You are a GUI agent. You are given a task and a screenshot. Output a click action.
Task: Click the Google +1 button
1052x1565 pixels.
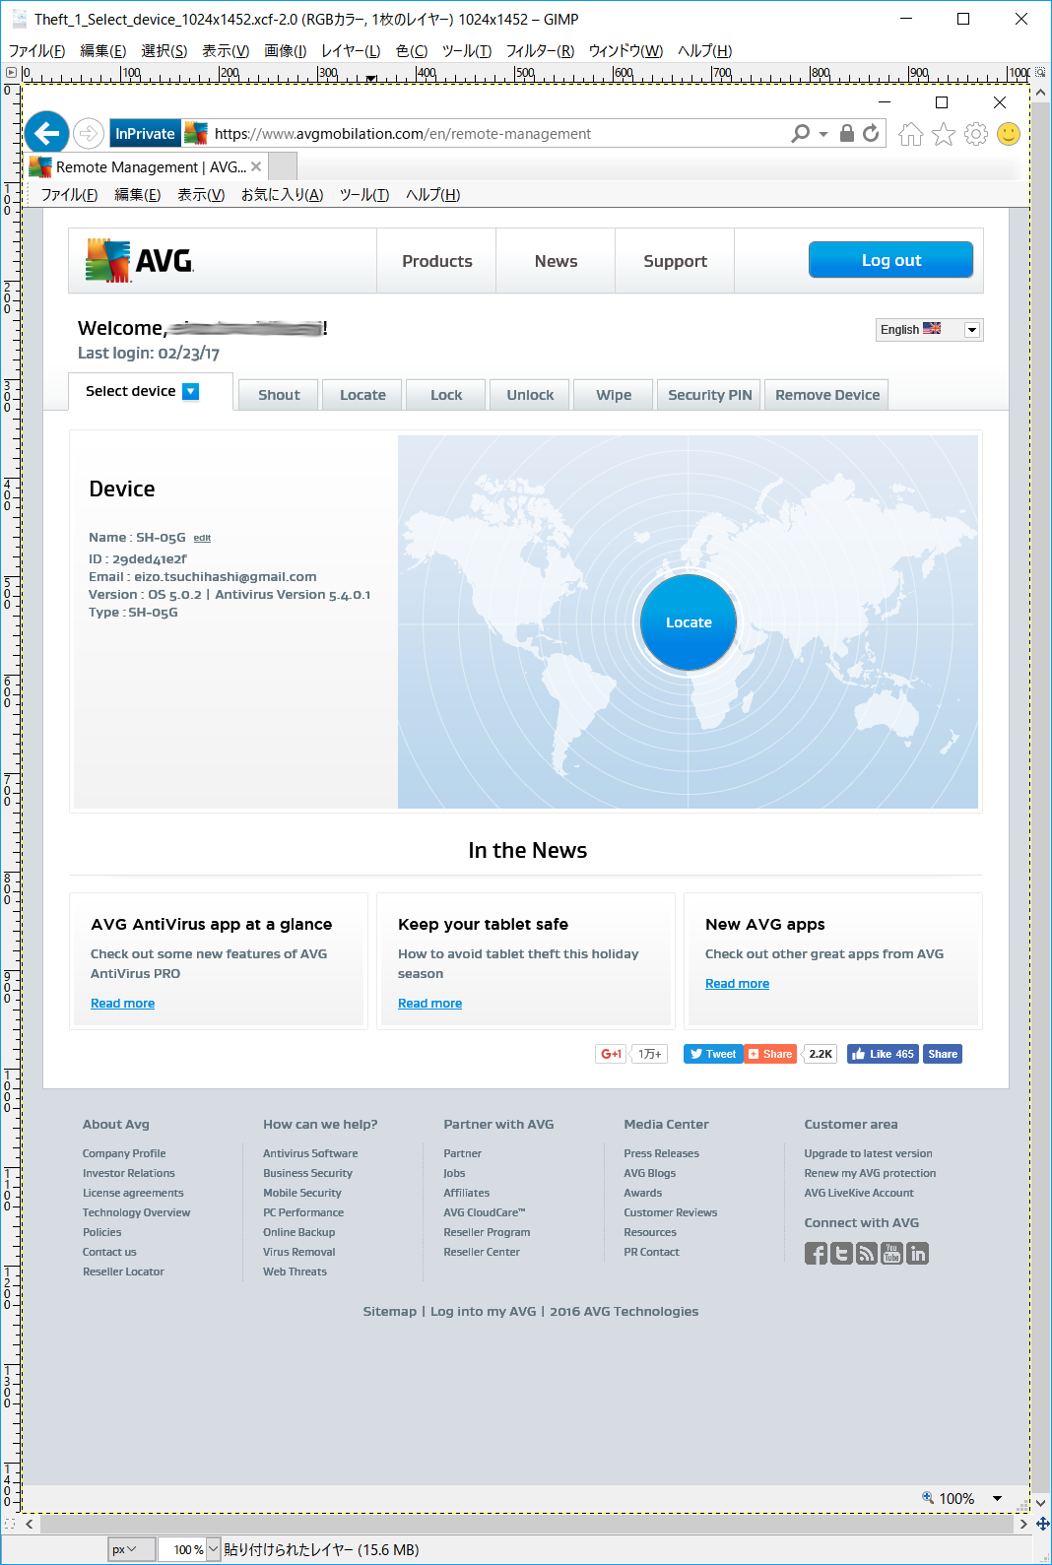[x=611, y=1054]
